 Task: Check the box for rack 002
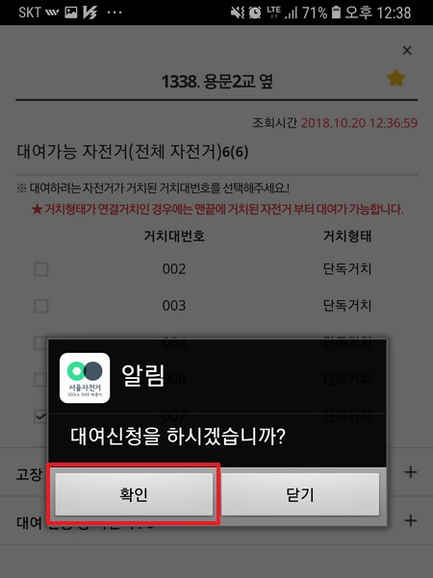[x=41, y=269]
